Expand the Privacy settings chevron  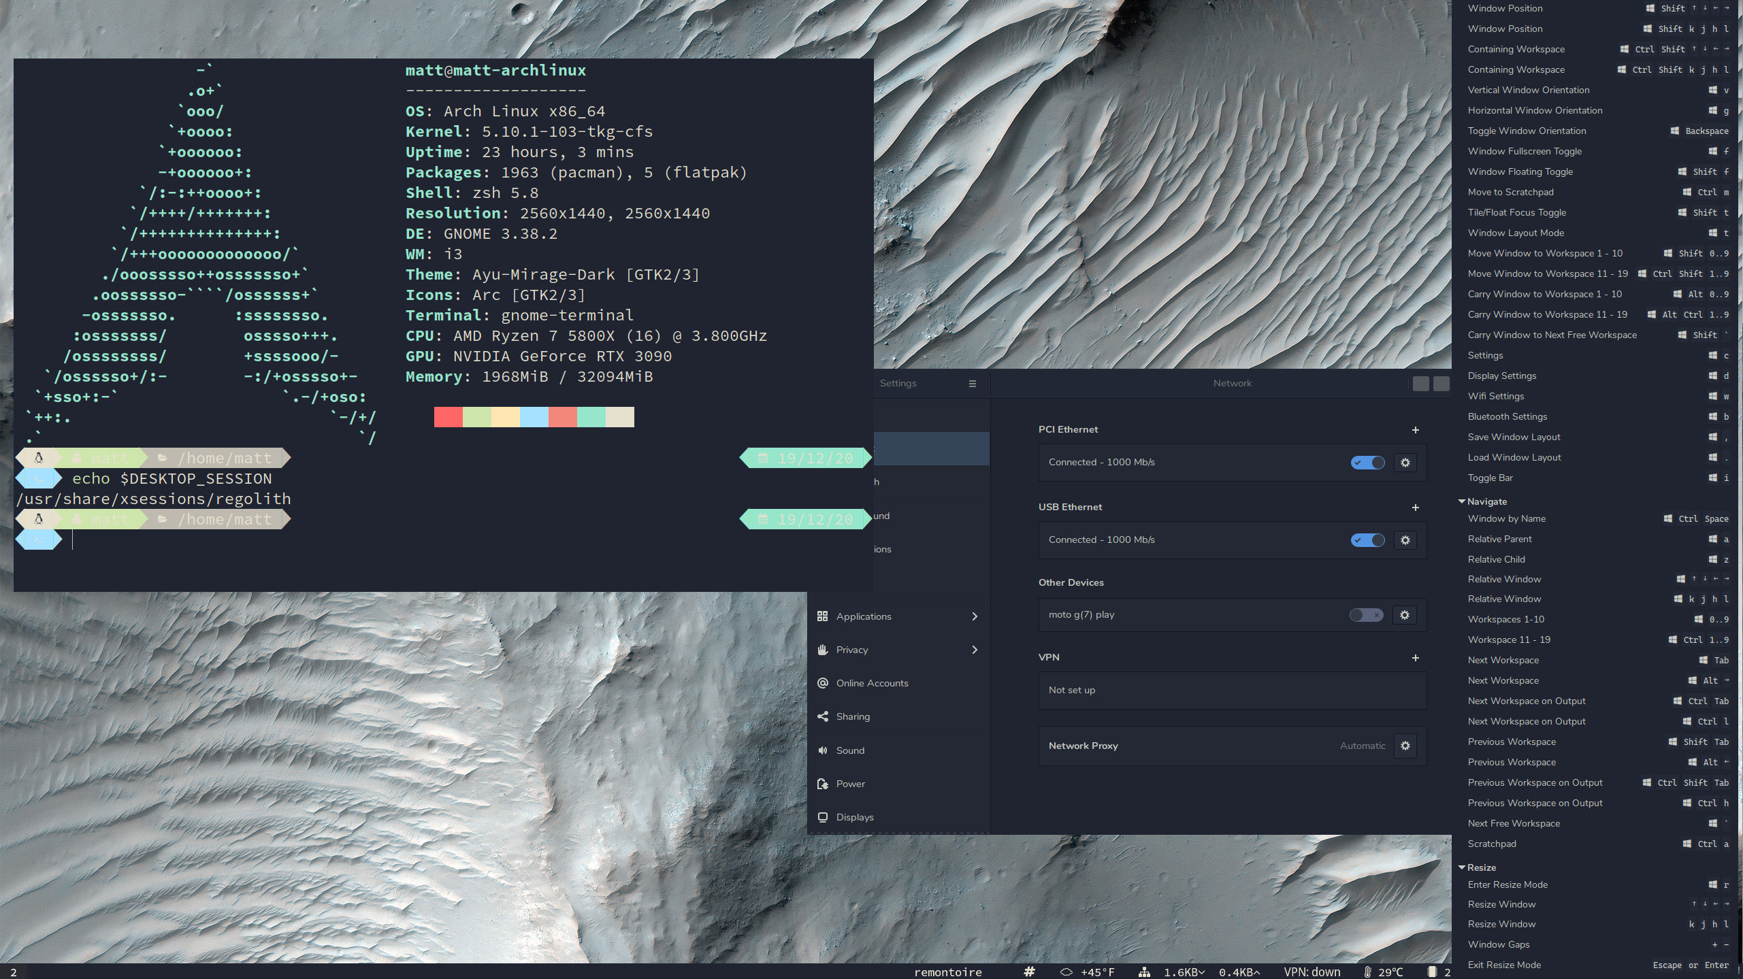974,650
